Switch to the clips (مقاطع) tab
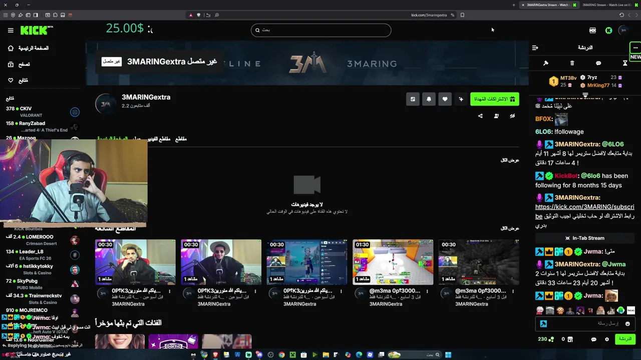This screenshot has width=641, height=360. 181,139
